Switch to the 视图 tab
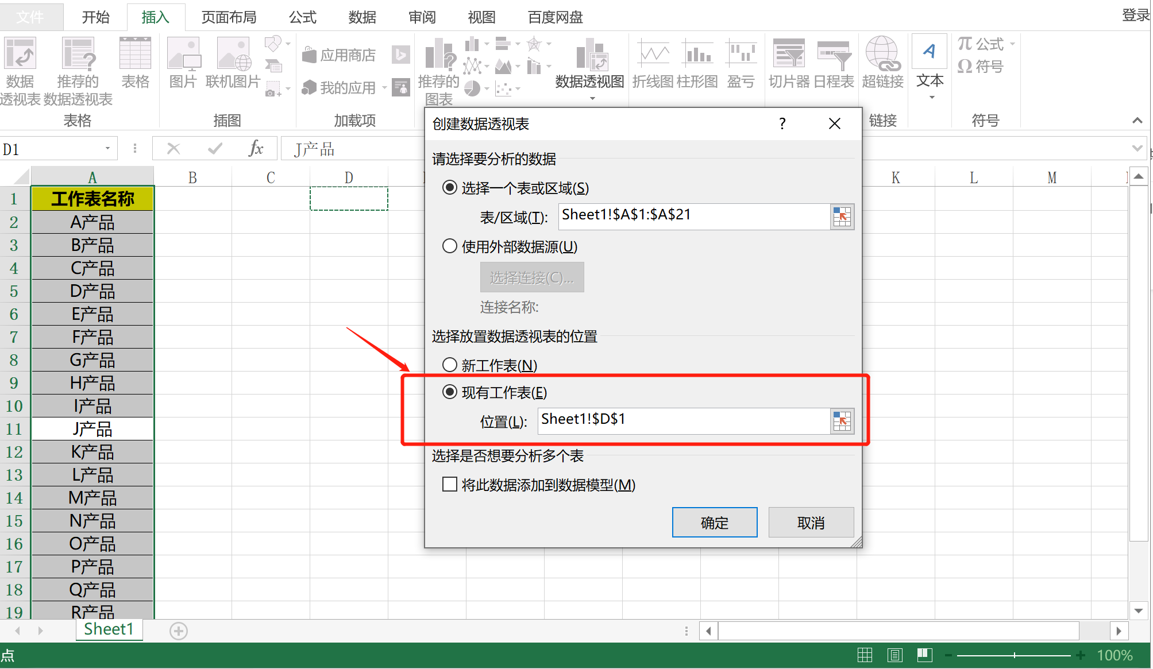The width and height of the screenshot is (1153, 669). coord(482,17)
